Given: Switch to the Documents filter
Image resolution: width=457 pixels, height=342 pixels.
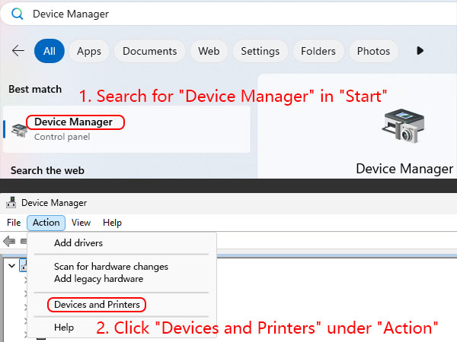Looking at the screenshot, I should click(x=149, y=51).
